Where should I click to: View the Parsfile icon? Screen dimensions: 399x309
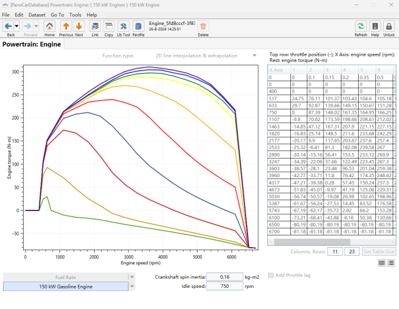click(x=138, y=26)
